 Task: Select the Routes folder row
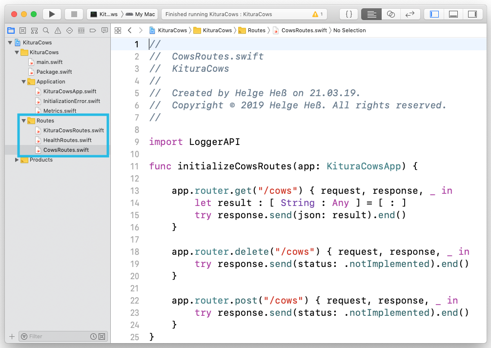pyautogui.click(x=58, y=121)
